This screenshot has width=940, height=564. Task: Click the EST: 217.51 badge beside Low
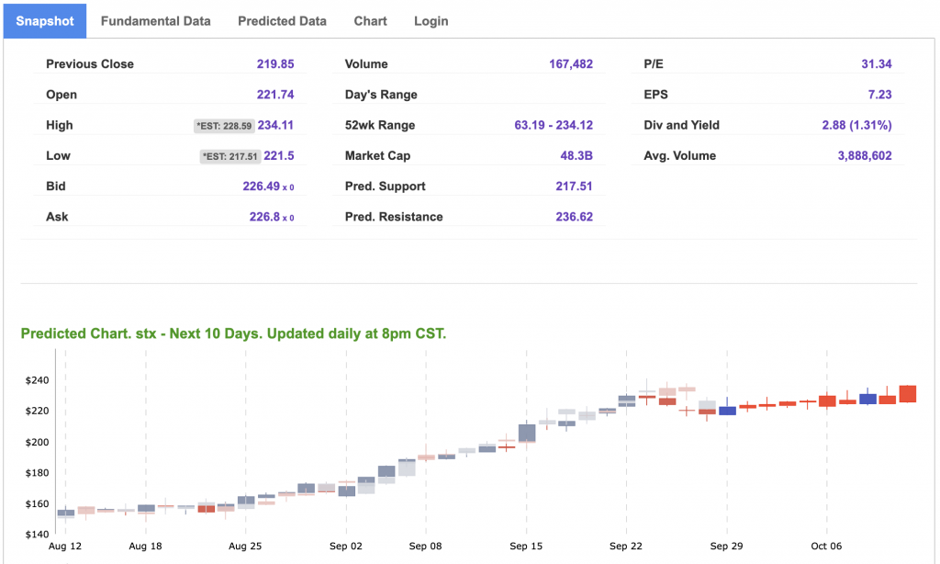(x=229, y=156)
